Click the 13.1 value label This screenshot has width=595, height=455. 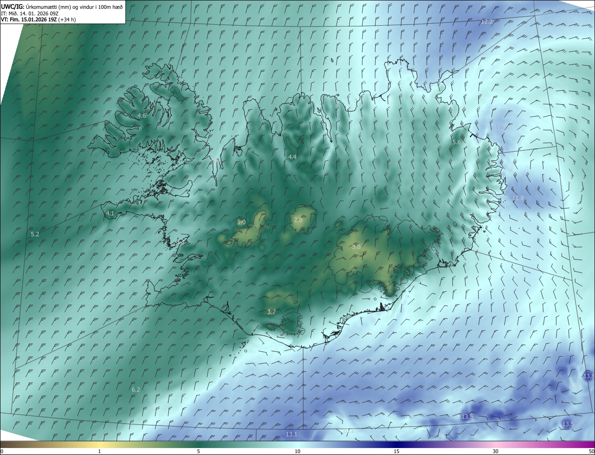(x=291, y=434)
